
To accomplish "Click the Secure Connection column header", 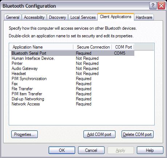I will 93,47.
